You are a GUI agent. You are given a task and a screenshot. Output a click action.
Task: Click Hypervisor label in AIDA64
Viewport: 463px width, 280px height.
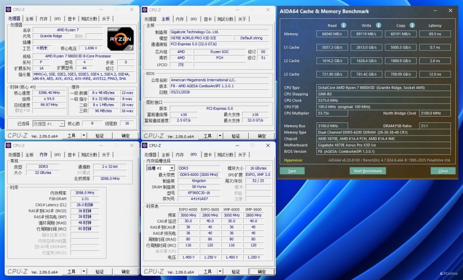(293, 160)
